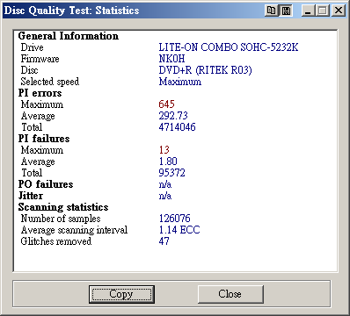Select the firmware value NK0H
The width and height of the screenshot is (350, 316).
(x=171, y=59)
